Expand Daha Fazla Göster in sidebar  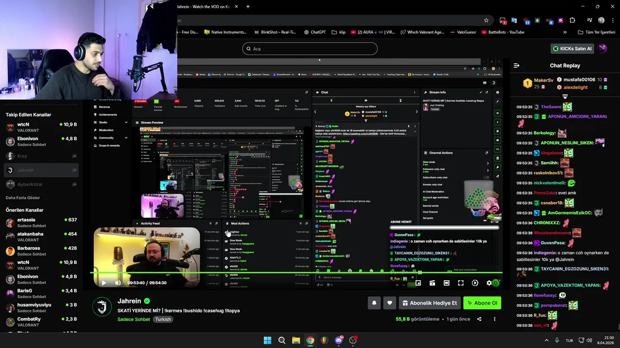(x=23, y=198)
